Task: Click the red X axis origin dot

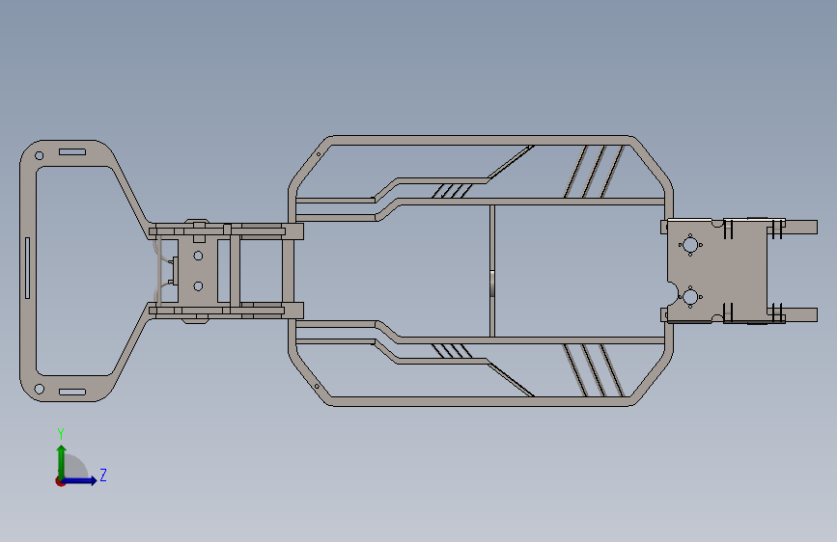Action: tap(60, 481)
